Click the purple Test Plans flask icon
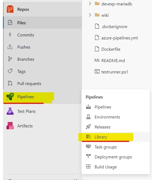This screenshot has height=180, width=152. pyautogui.click(x=10, y=111)
